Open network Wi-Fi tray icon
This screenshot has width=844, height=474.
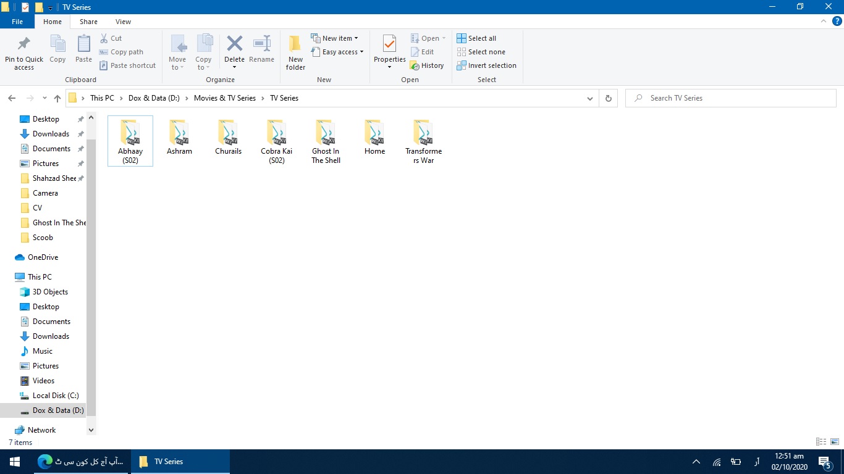(x=717, y=462)
